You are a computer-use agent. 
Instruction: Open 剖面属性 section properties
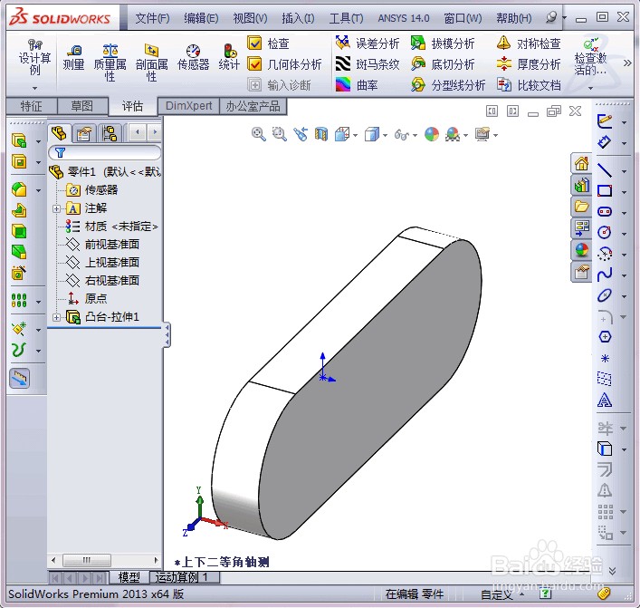151,63
